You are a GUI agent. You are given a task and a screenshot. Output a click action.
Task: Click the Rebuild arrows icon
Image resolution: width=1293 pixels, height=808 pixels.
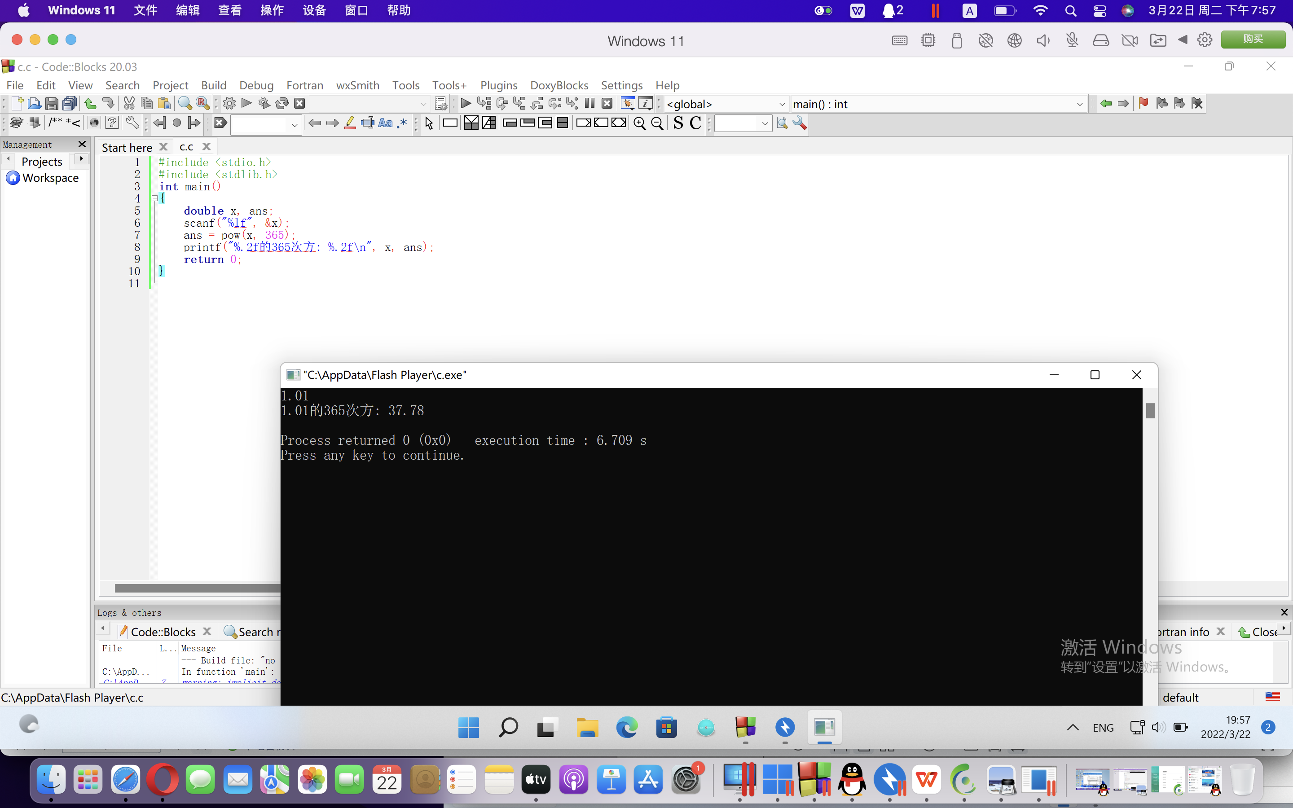coord(281,103)
